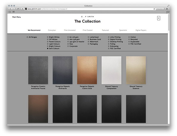
Task: Select the All Ranges filter
Action: coord(32,37)
